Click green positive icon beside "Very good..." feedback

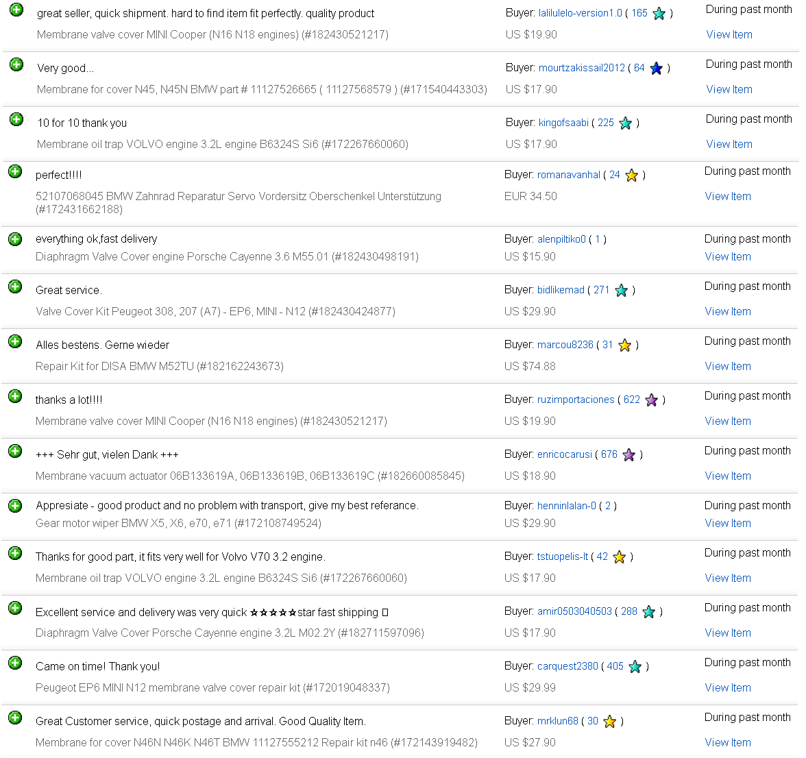(16, 65)
